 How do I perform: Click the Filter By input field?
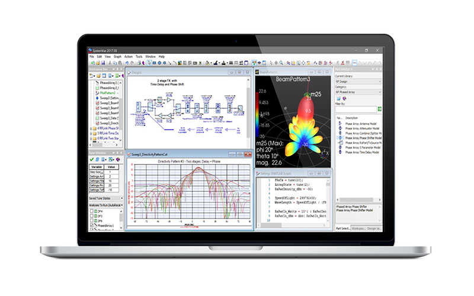355,109
